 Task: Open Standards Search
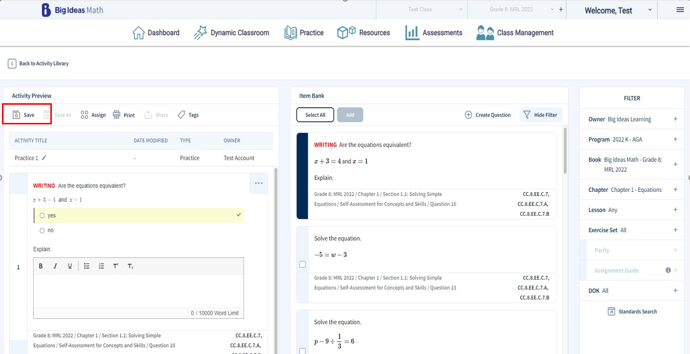(x=632, y=312)
